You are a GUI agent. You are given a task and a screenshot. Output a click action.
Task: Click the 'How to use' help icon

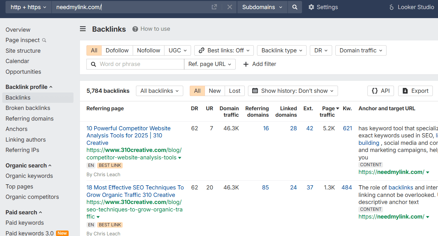pyautogui.click(x=135, y=29)
